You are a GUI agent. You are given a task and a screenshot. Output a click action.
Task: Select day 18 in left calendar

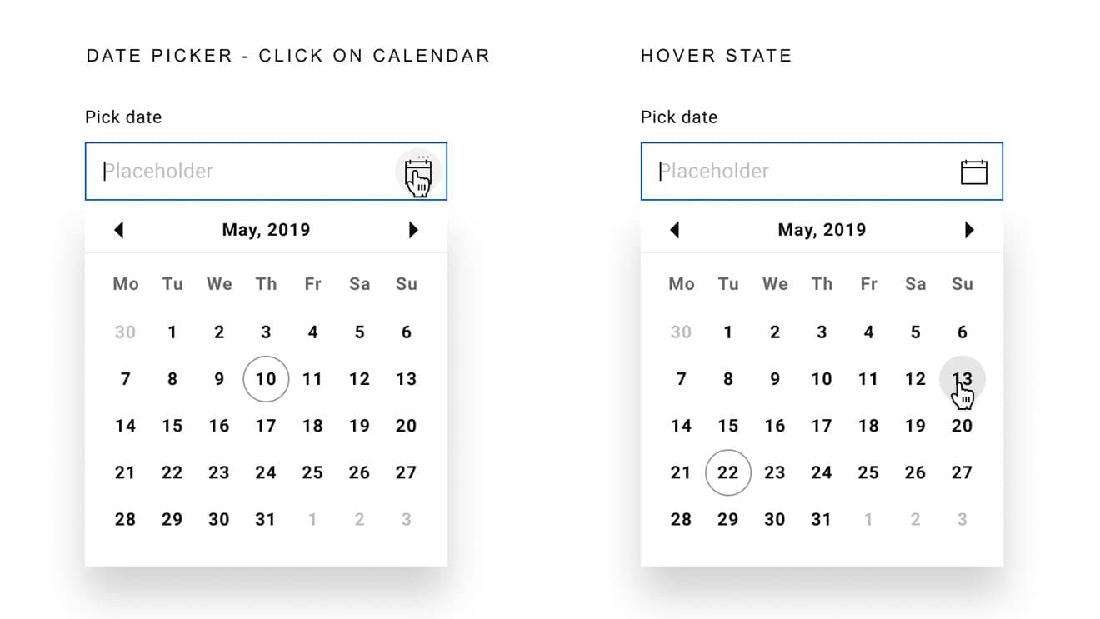[312, 426]
